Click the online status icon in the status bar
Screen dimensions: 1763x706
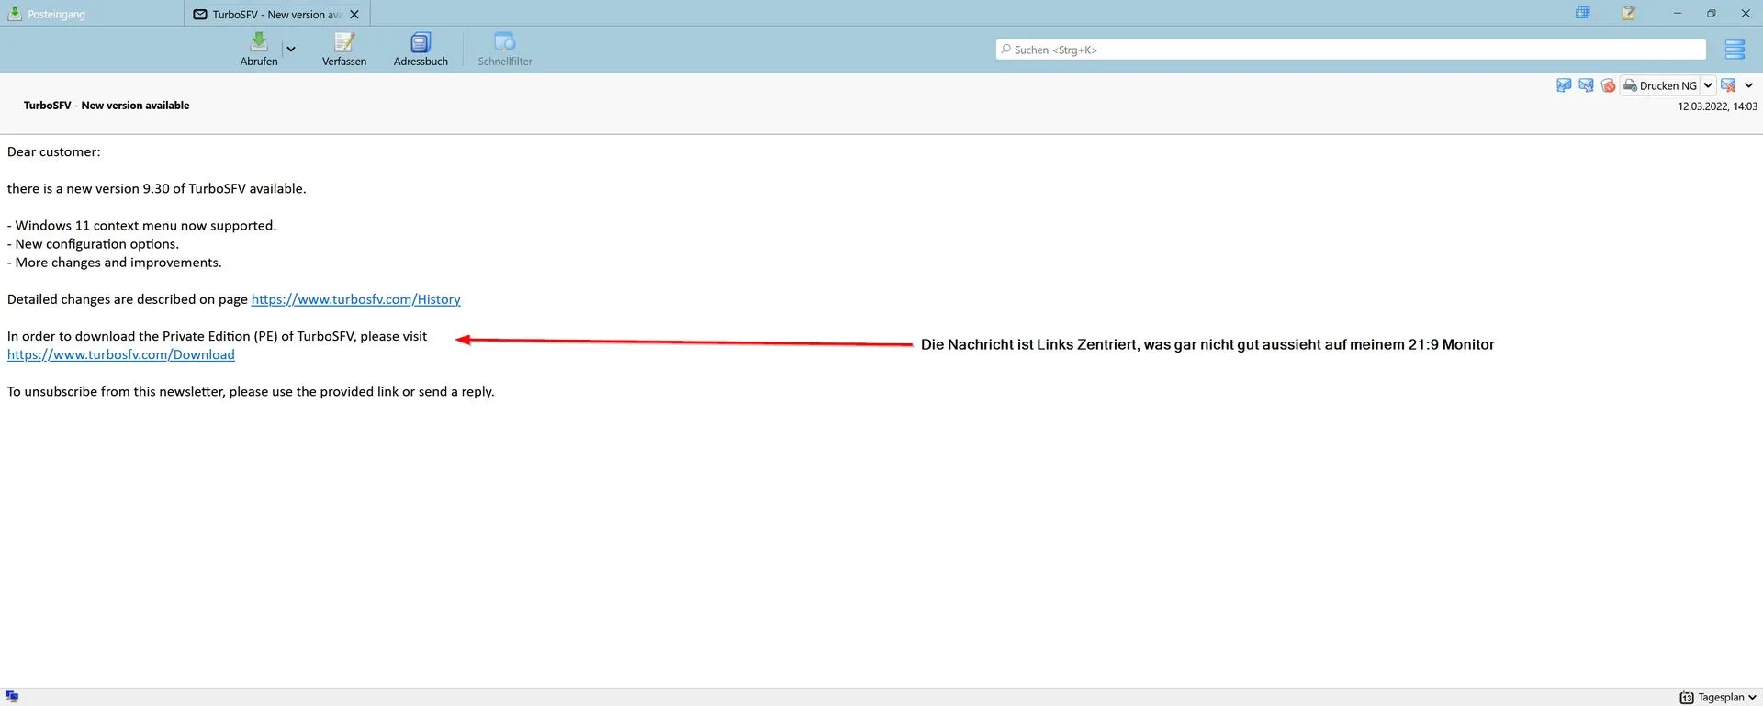click(x=12, y=697)
